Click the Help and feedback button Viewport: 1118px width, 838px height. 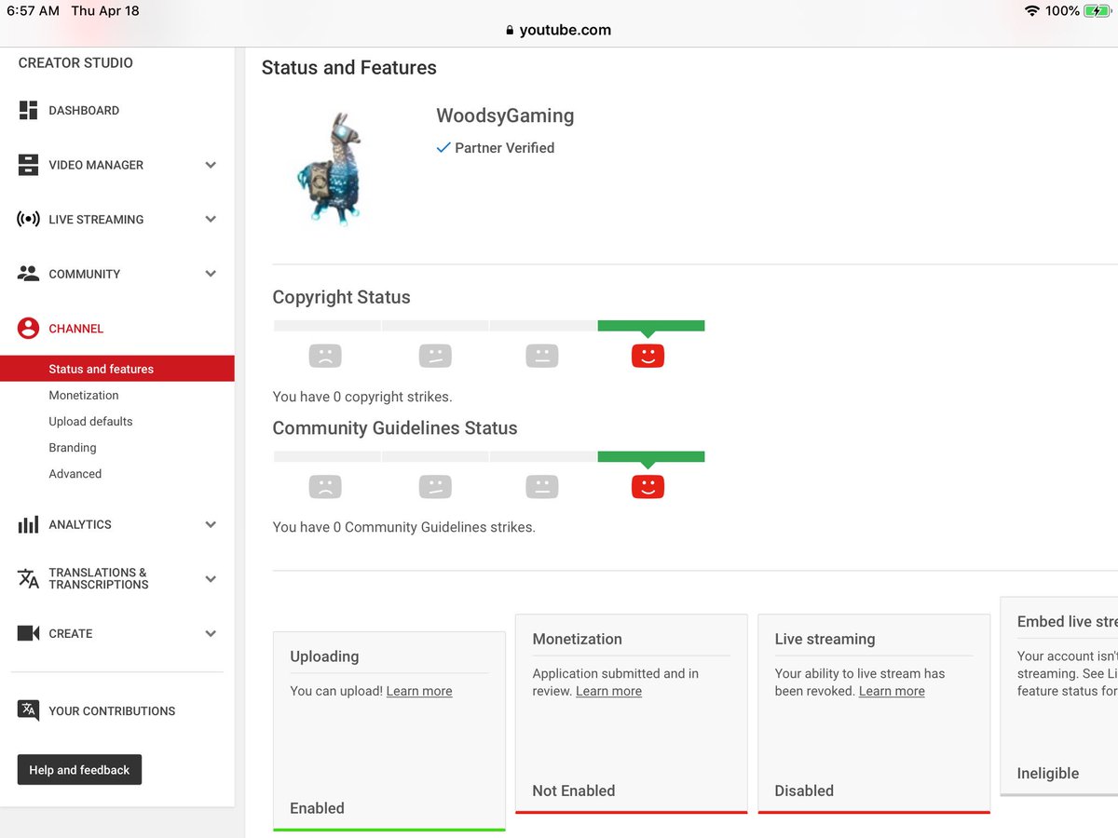[x=79, y=770]
